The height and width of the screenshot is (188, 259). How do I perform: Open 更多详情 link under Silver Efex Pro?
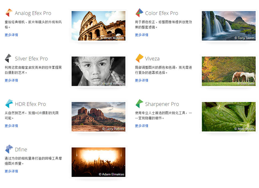pyautogui.click(x=11, y=80)
